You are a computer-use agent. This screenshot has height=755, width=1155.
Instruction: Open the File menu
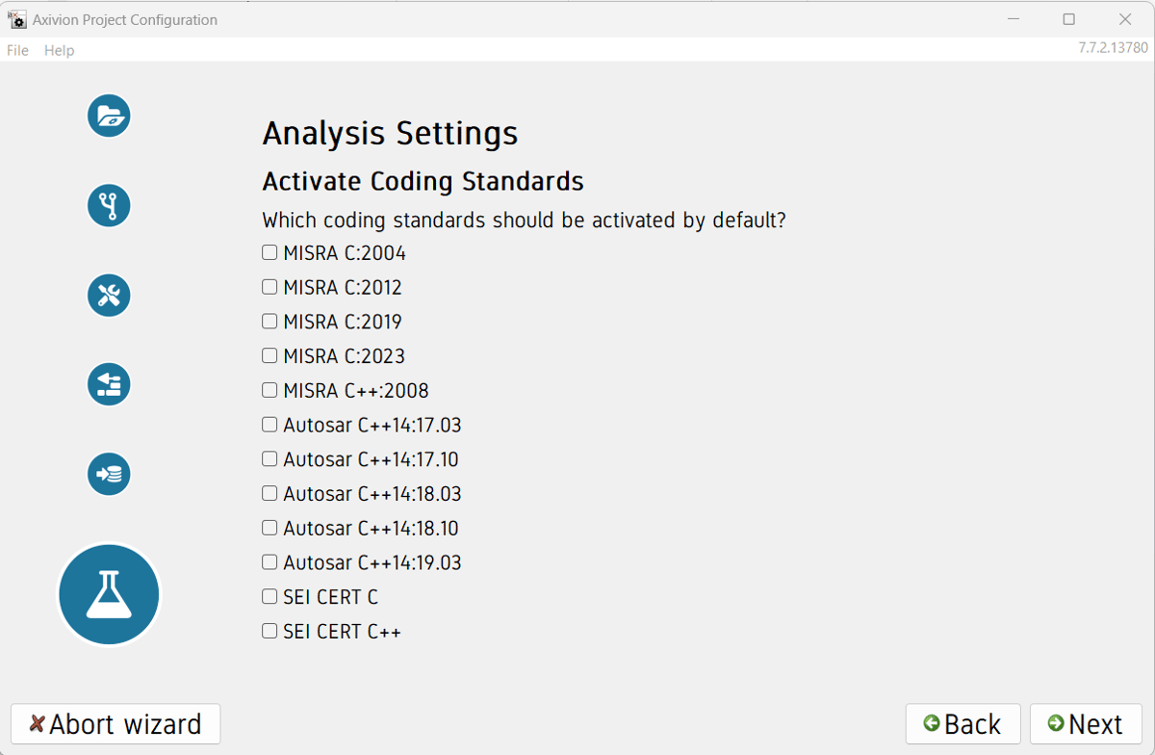pos(18,50)
